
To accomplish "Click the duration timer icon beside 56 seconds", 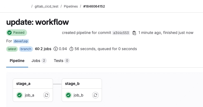I will point(71,49).
